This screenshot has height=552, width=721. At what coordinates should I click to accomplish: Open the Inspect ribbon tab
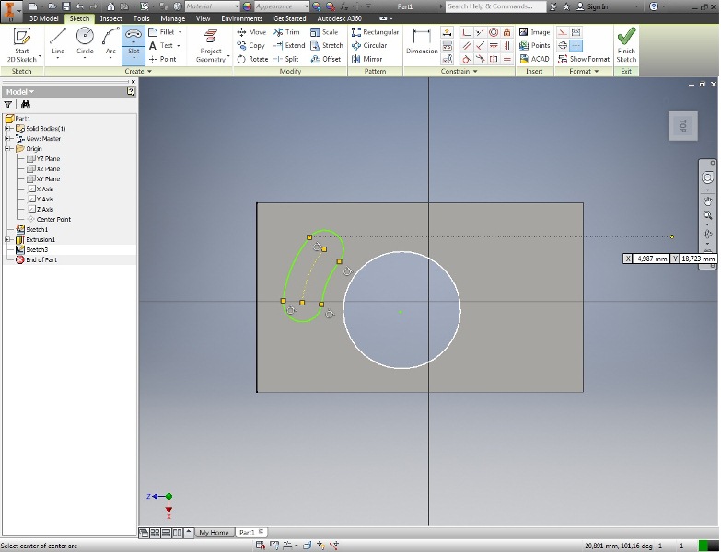pos(110,18)
